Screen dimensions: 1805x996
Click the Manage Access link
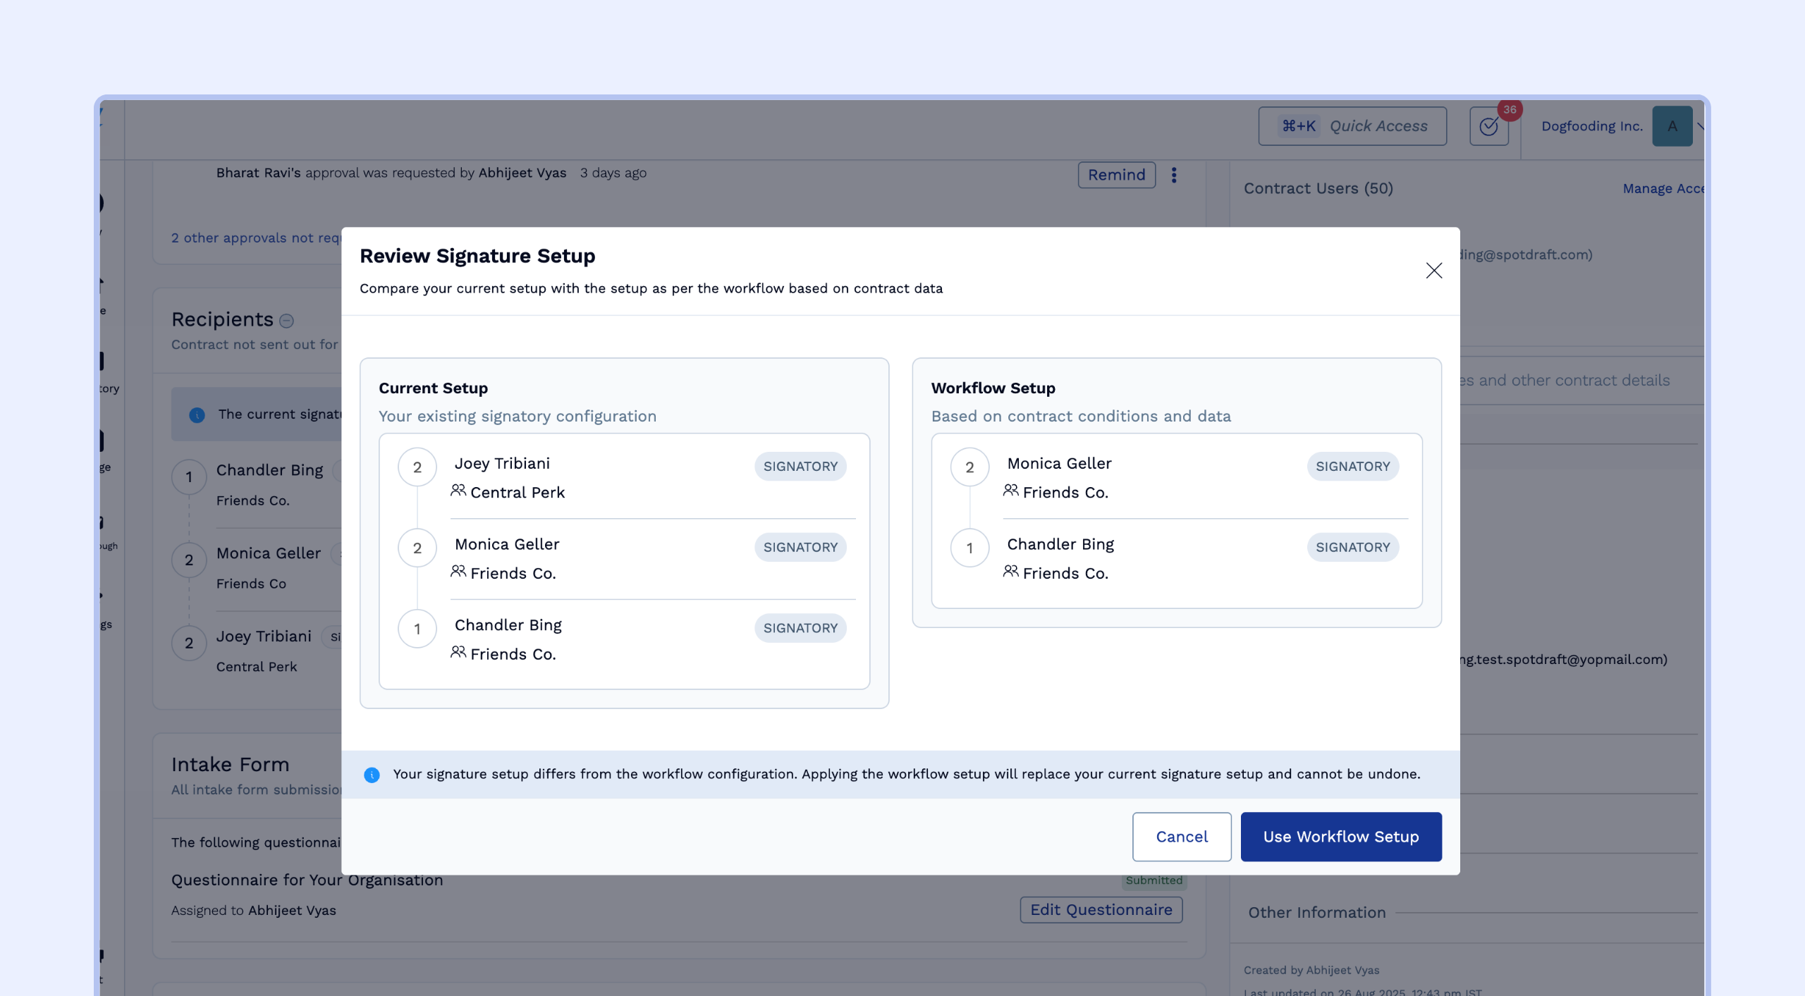[x=1663, y=188]
